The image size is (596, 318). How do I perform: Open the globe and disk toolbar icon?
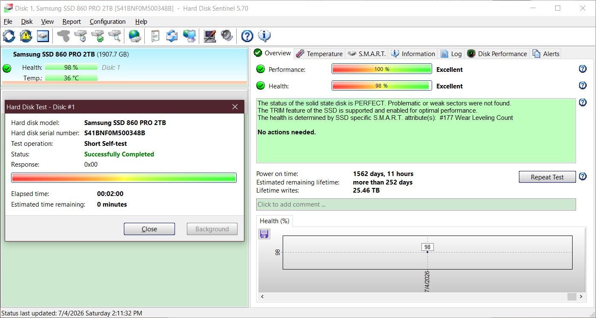(x=135, y=36)
